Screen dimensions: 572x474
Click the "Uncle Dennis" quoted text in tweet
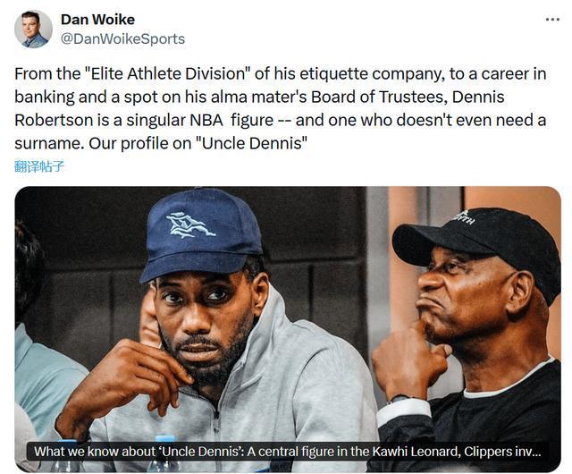252,143
